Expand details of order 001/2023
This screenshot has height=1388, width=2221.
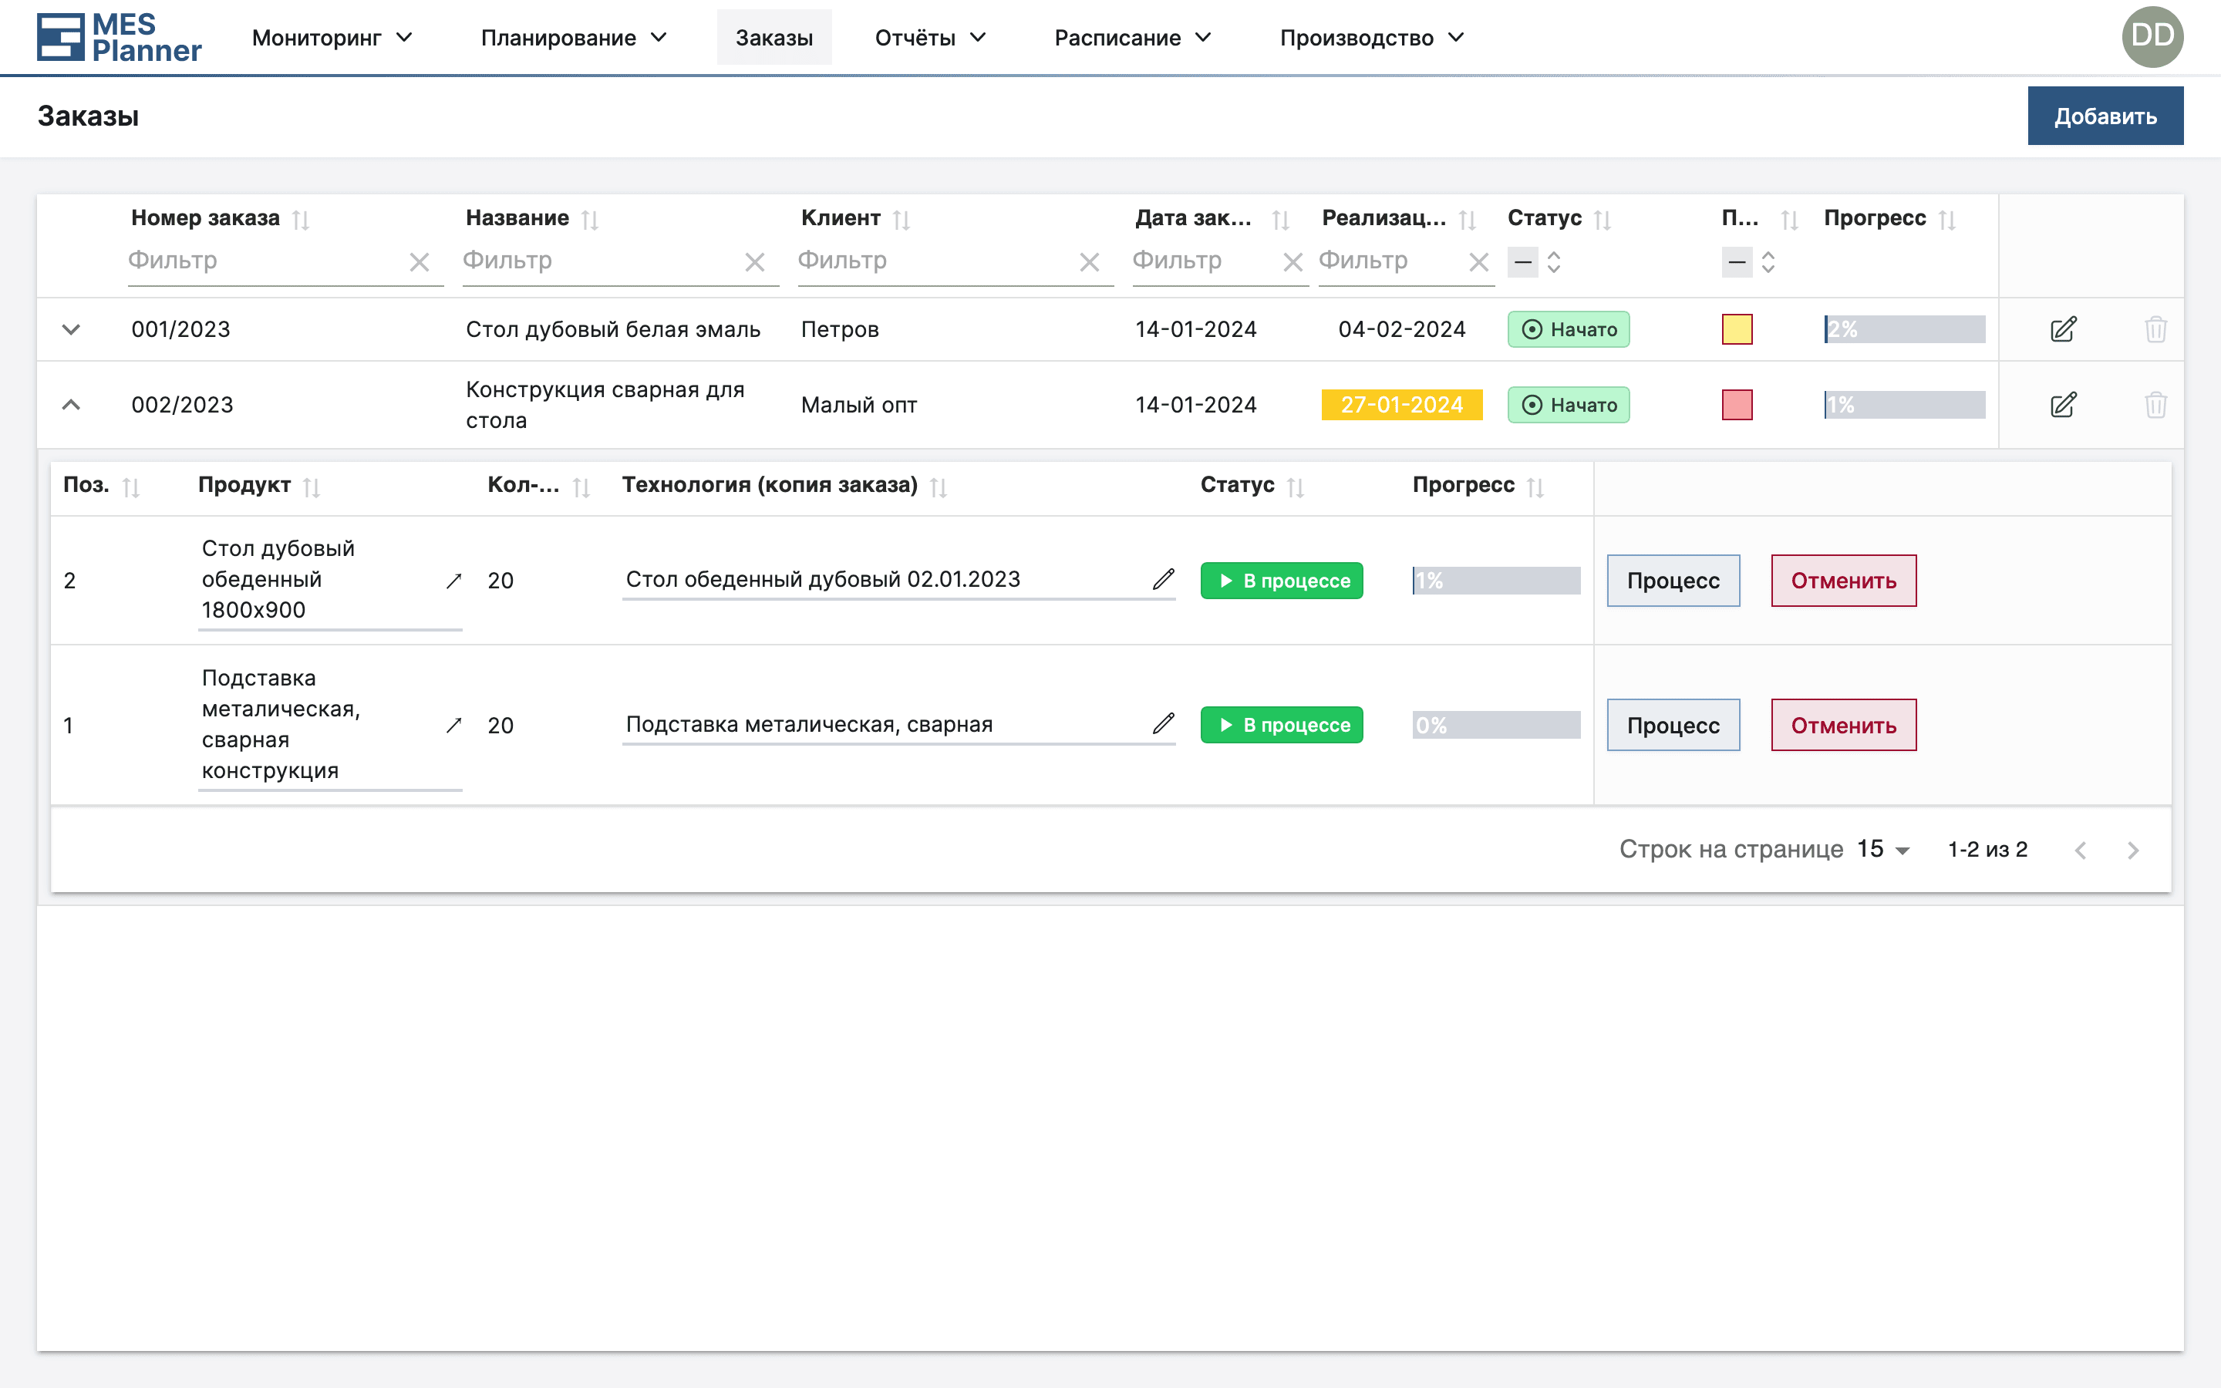pos(72,328)
